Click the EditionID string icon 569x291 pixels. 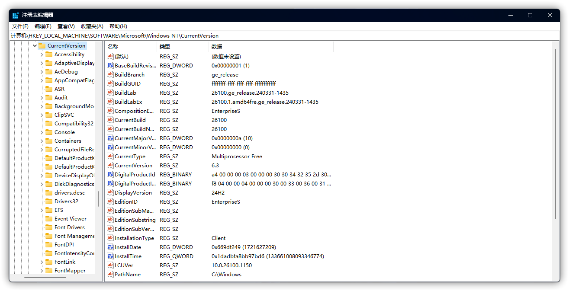[110, 201]
